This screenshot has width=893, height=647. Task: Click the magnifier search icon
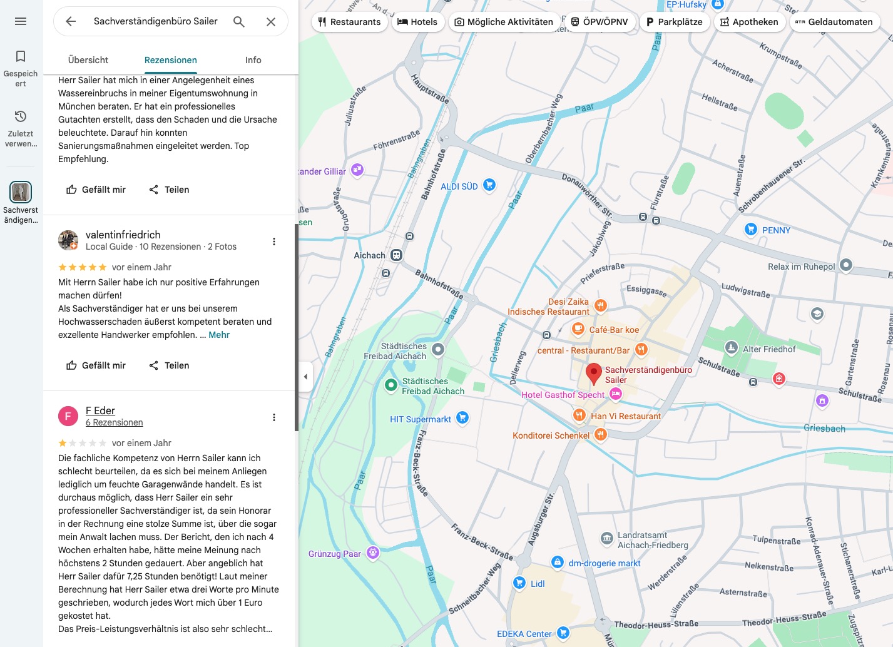click(239, 21)
